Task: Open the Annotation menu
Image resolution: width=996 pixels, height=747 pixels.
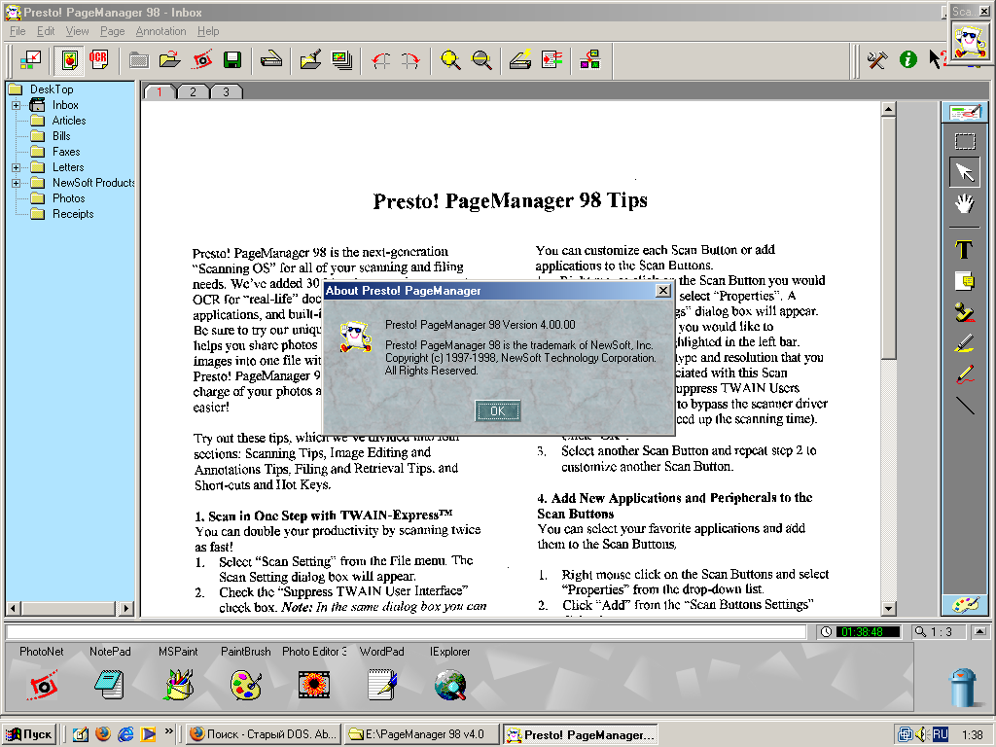Action: pos(160,31)
